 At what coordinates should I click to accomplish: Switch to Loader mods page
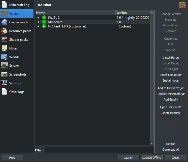coord(17,22)
